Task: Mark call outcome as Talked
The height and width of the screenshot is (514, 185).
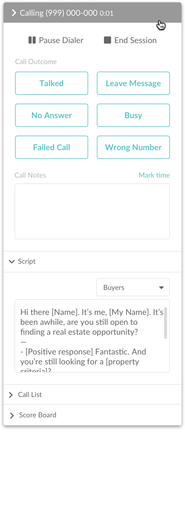Action: (52, 83)
